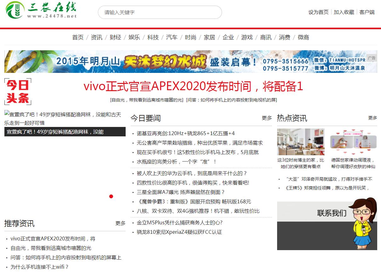Open the 商讯 navigation item
This screenshot has height=274, width=381.
click(x=266, y=37)
